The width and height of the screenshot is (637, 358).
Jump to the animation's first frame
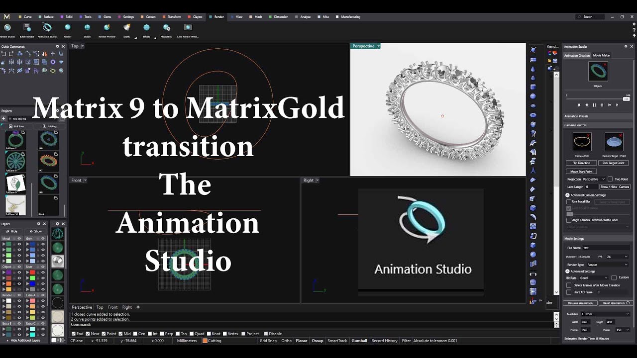pyautogui.click(x=579, y=105)
